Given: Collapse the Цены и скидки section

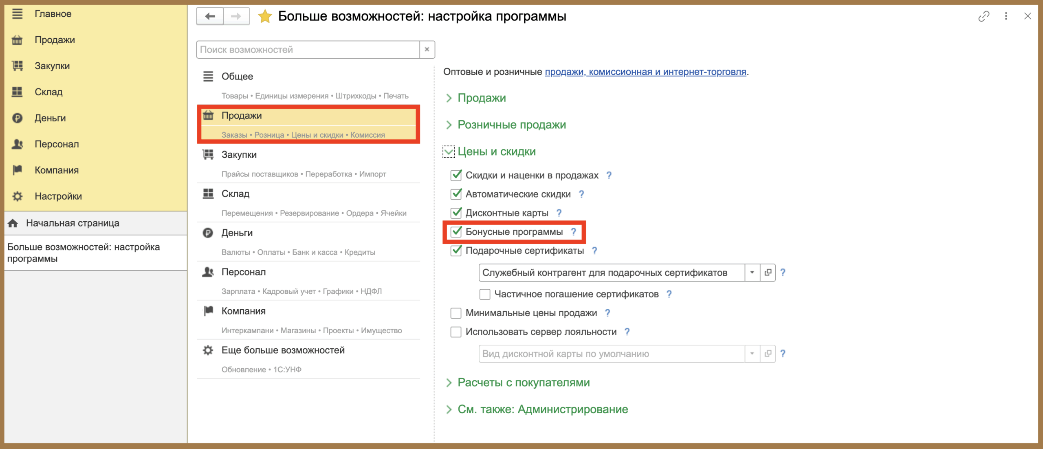Looking at the screenshot, I should coord(449,152).
